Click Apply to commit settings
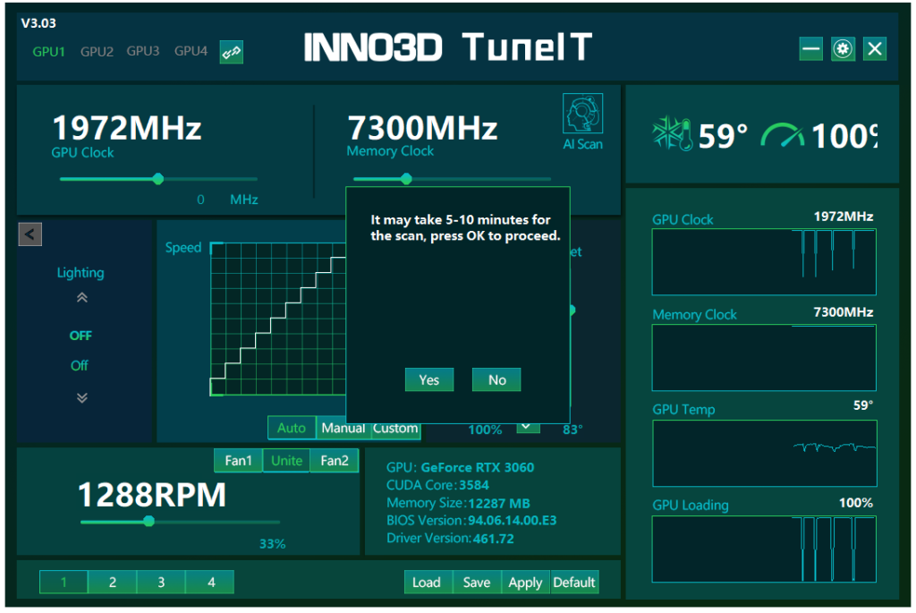The height and width of the screenshot is (613, 916). pos(525,582)
